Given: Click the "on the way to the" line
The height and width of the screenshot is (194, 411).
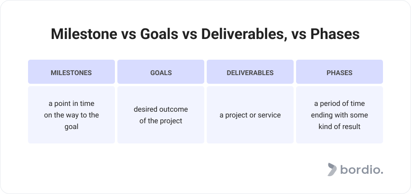Looking at the screenshot, I should point(71,115).
